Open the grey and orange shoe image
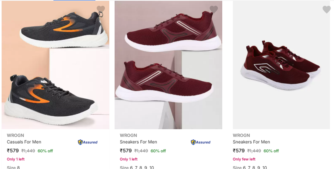Viewport: 334px width, 169px height. [x=55, y=65]
